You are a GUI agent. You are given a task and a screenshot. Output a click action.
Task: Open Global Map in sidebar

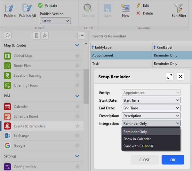tap(23, 56)
